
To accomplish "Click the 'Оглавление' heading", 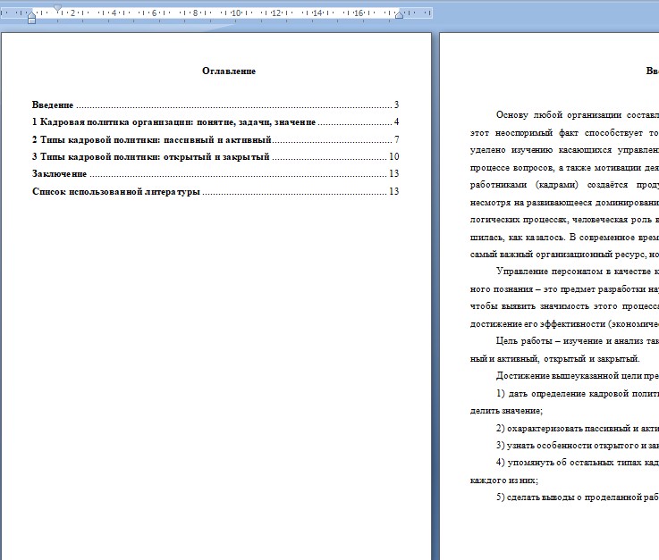I will tap(229, 71).
